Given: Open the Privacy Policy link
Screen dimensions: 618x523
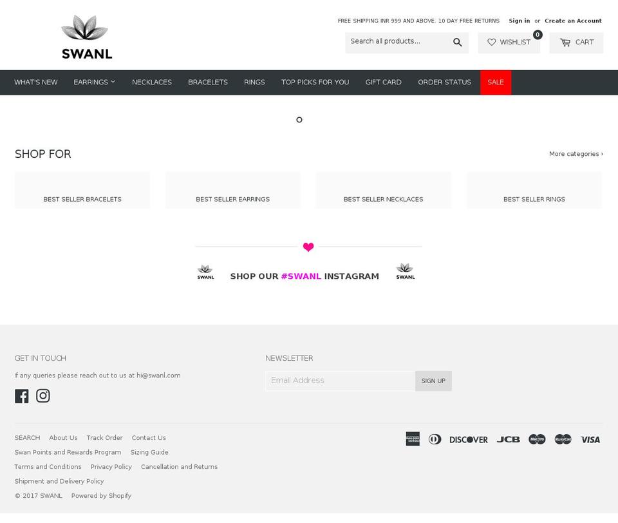Looking at the screenshot, I should (x=111, y=466).
